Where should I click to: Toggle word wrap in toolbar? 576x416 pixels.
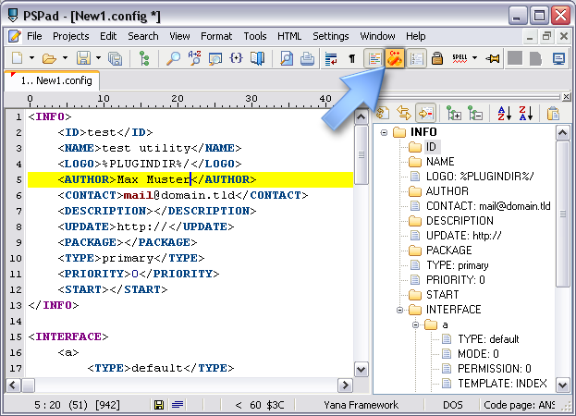tap(331, 58)
